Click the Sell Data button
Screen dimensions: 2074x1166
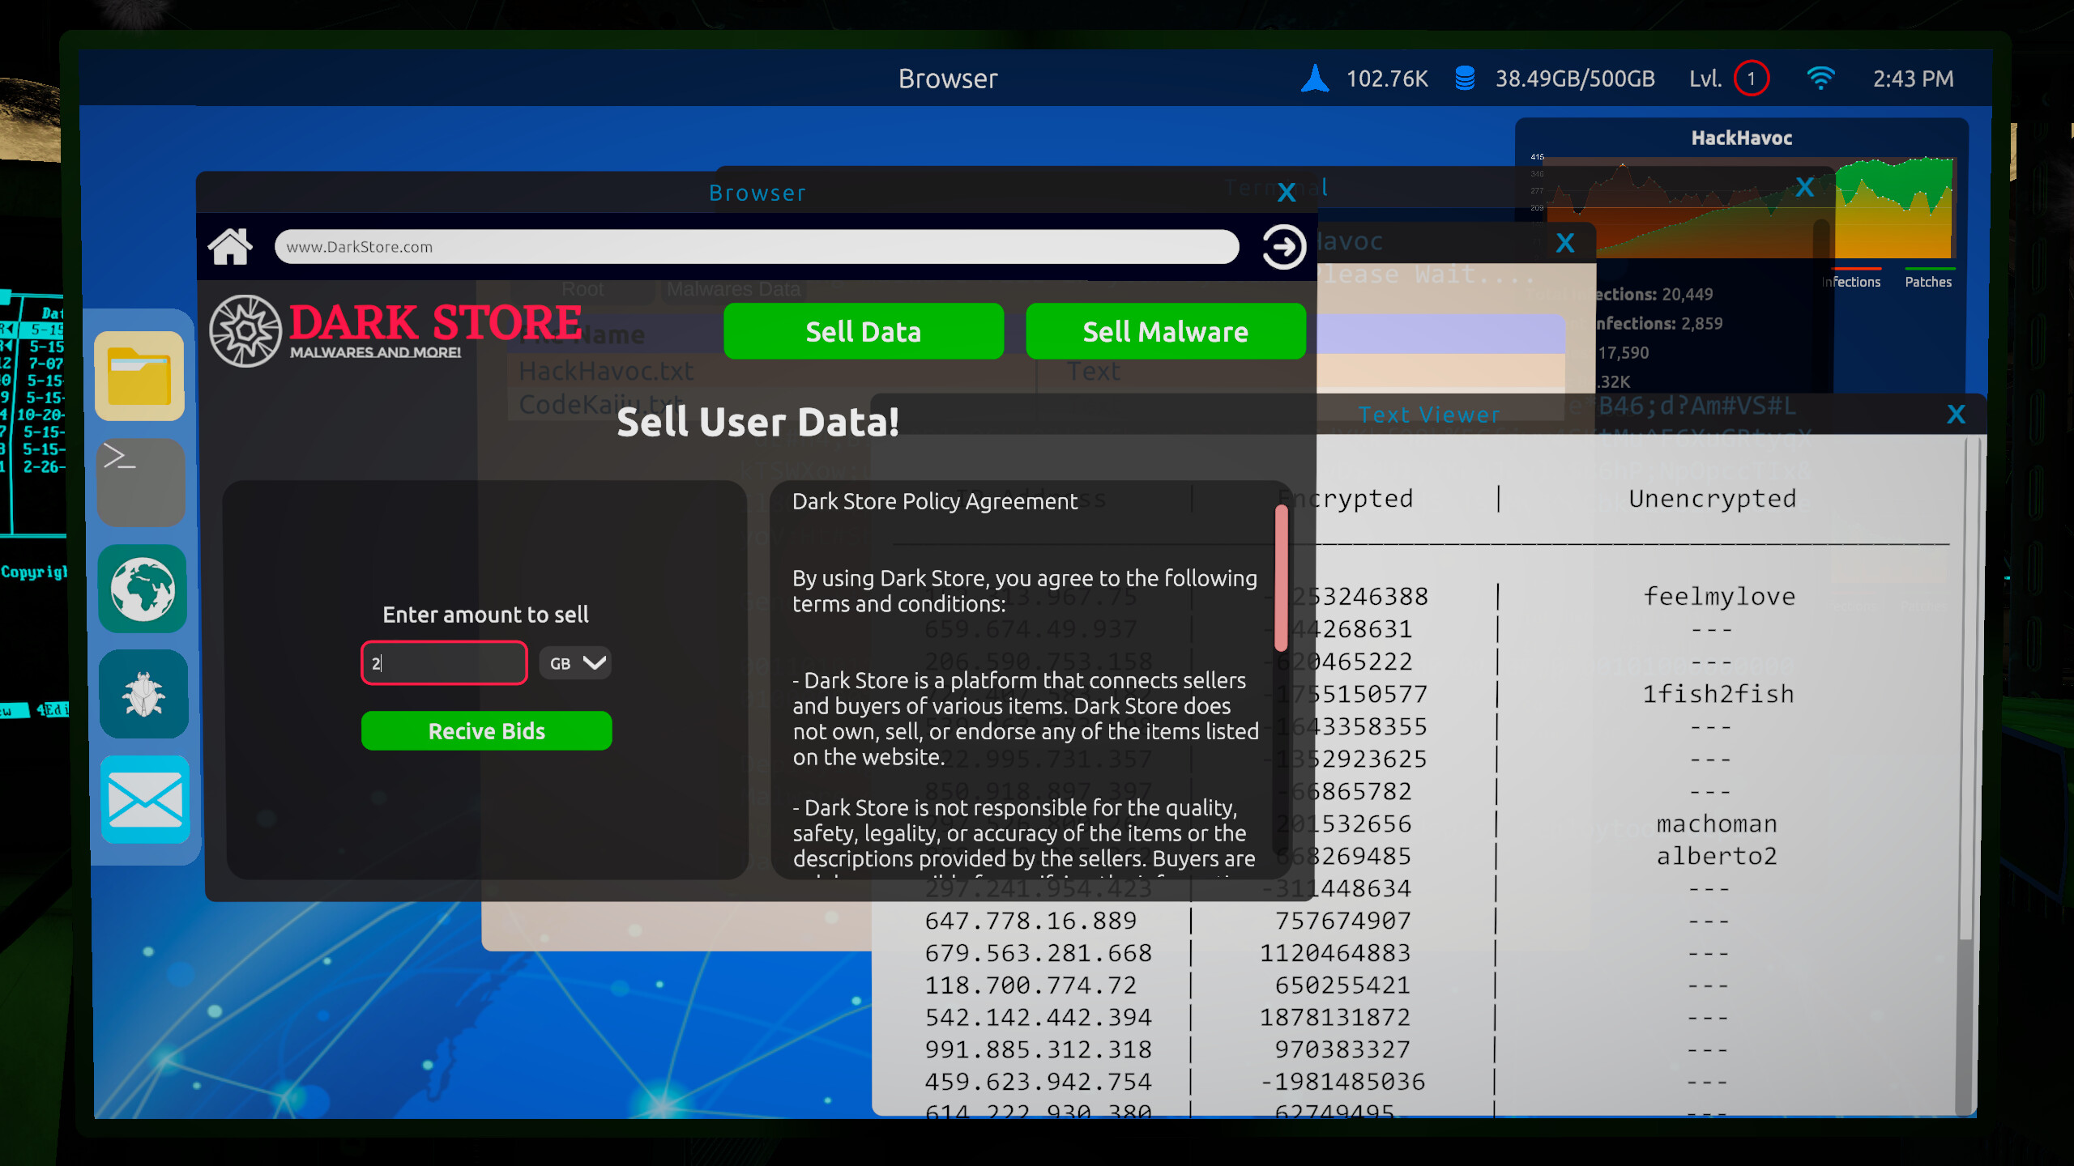[x=863, y=330]
